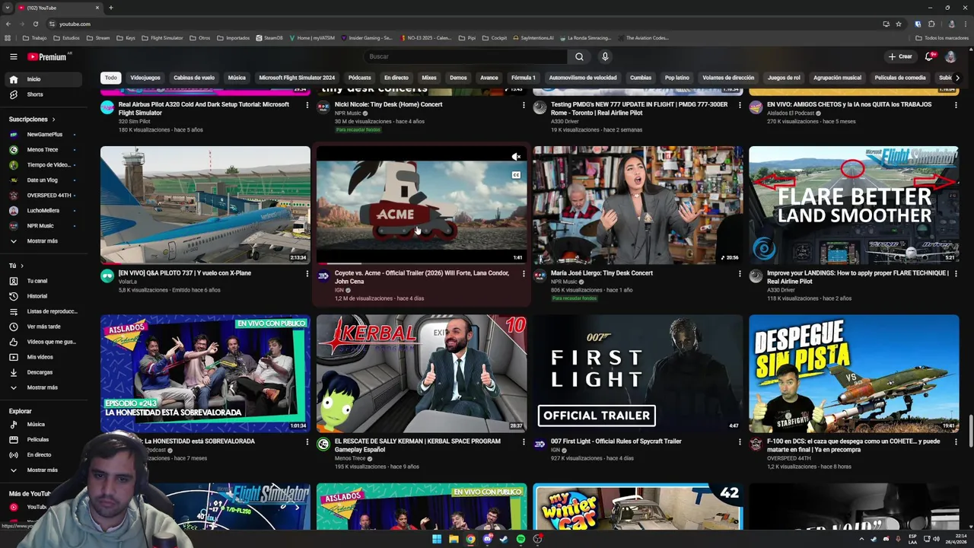Screen dimensions: 974x548
Task: Open the DESPEGUE SIN PISTA thumbnail
Action: pos(854,374)
